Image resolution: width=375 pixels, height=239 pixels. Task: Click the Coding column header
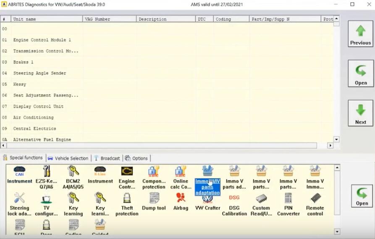pos(231,19)
